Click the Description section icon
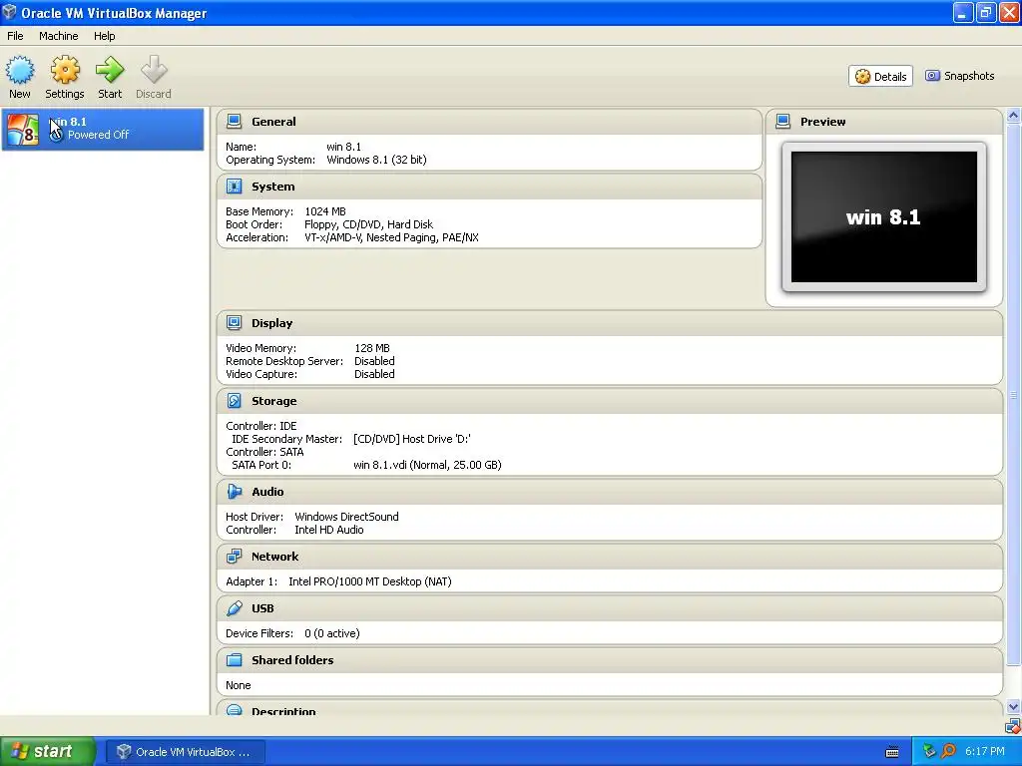 click(234, 710)
